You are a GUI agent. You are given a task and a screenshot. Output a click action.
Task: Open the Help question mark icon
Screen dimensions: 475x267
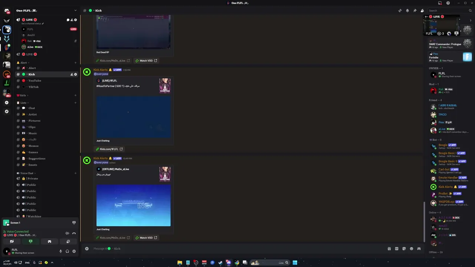(448, 3)
